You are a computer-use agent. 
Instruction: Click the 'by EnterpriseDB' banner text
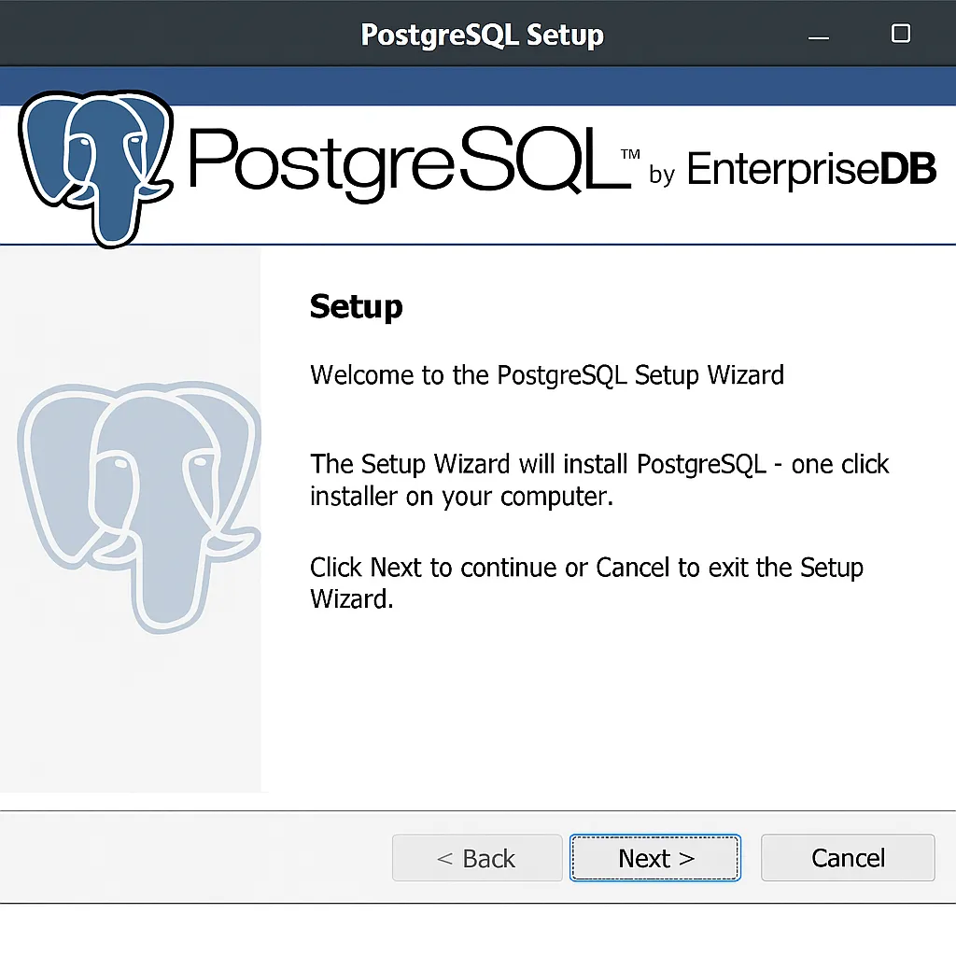(x=793, y=170)
